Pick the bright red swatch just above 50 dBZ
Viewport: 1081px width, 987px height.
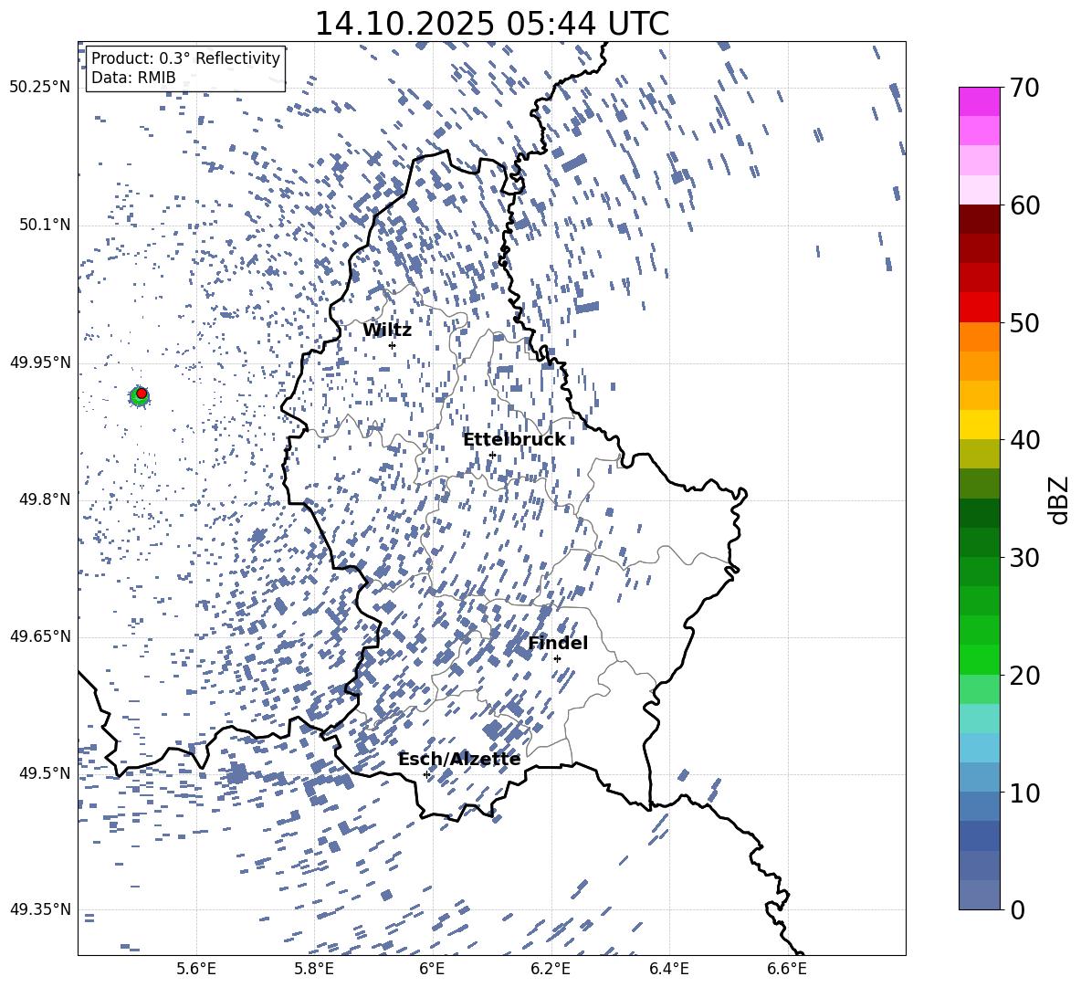(x=980, y=307)
